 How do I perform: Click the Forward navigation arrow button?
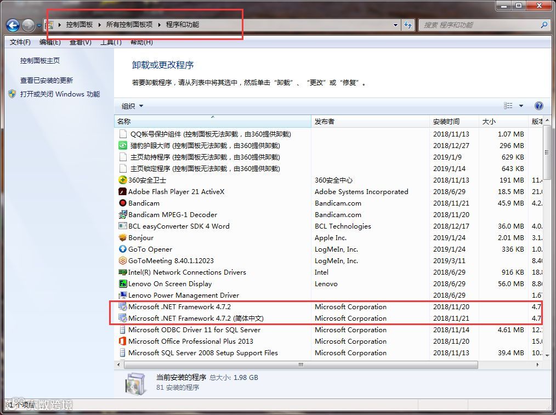[x=29, y=25]
